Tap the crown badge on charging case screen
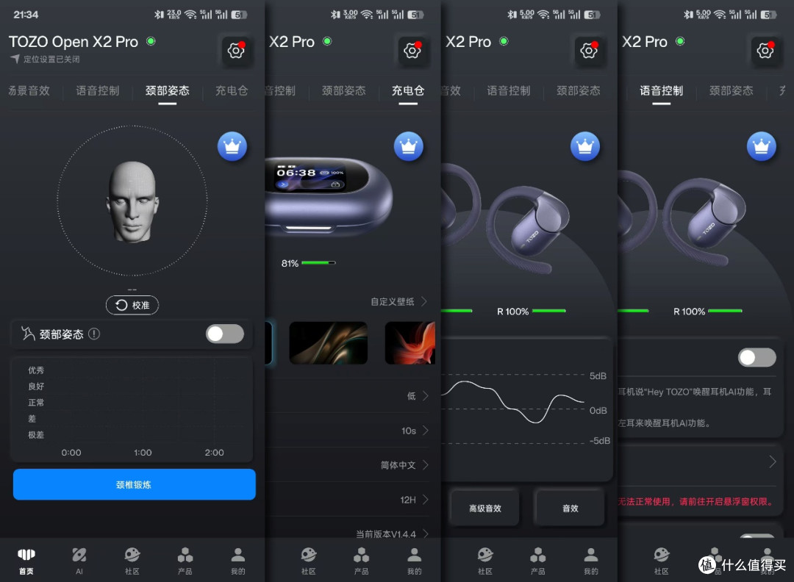794x582 pixels. 408,146
